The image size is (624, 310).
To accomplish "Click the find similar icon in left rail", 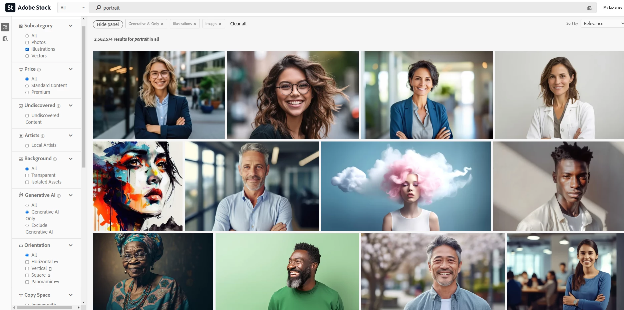I will [x=5, y=39].
